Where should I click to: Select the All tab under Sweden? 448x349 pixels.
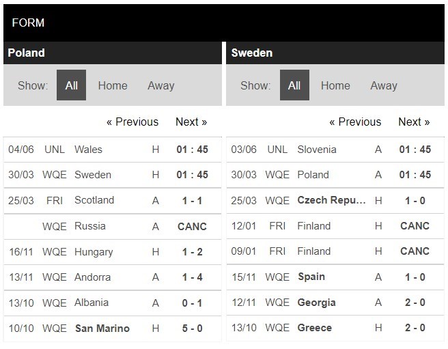click(x=294, y=85)
